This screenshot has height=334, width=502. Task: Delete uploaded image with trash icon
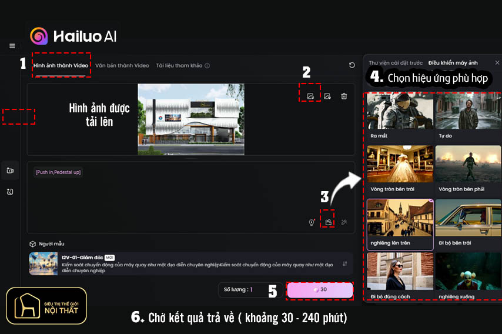(x=344, y=96)
